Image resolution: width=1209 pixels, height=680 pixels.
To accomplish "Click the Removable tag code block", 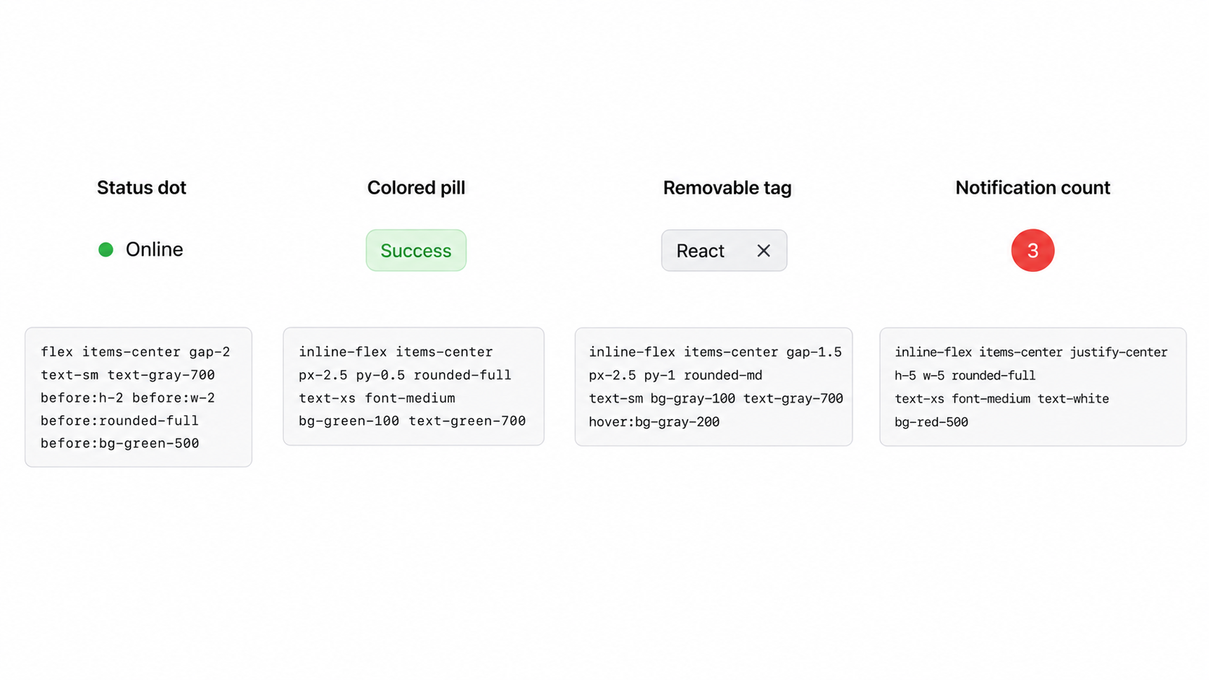I will (x=714, y=387).
